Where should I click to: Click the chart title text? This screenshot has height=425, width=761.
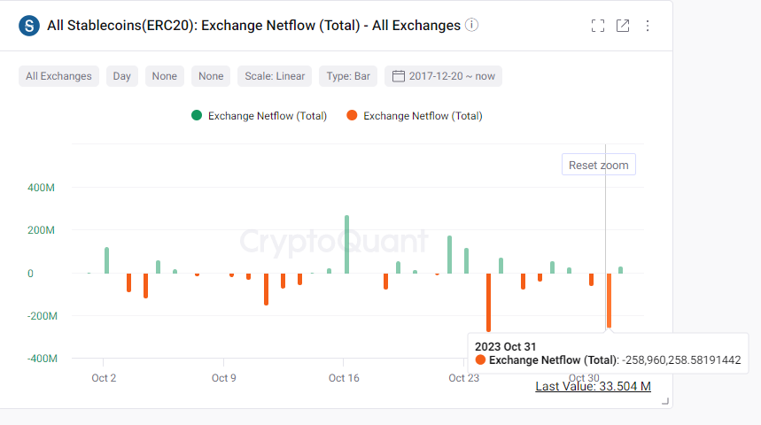[x=254, y=25]
